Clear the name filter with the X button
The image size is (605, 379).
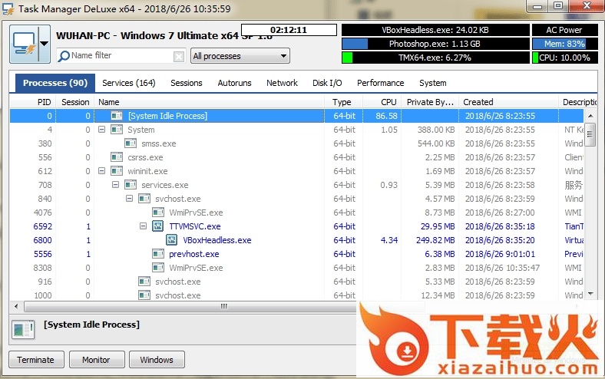pos(179,57)
